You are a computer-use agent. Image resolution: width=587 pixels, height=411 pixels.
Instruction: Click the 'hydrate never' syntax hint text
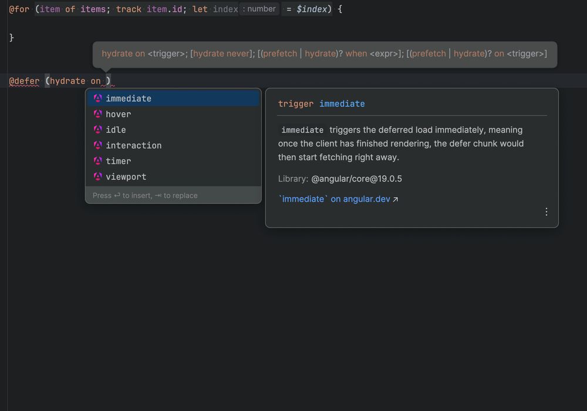point(221,53)
